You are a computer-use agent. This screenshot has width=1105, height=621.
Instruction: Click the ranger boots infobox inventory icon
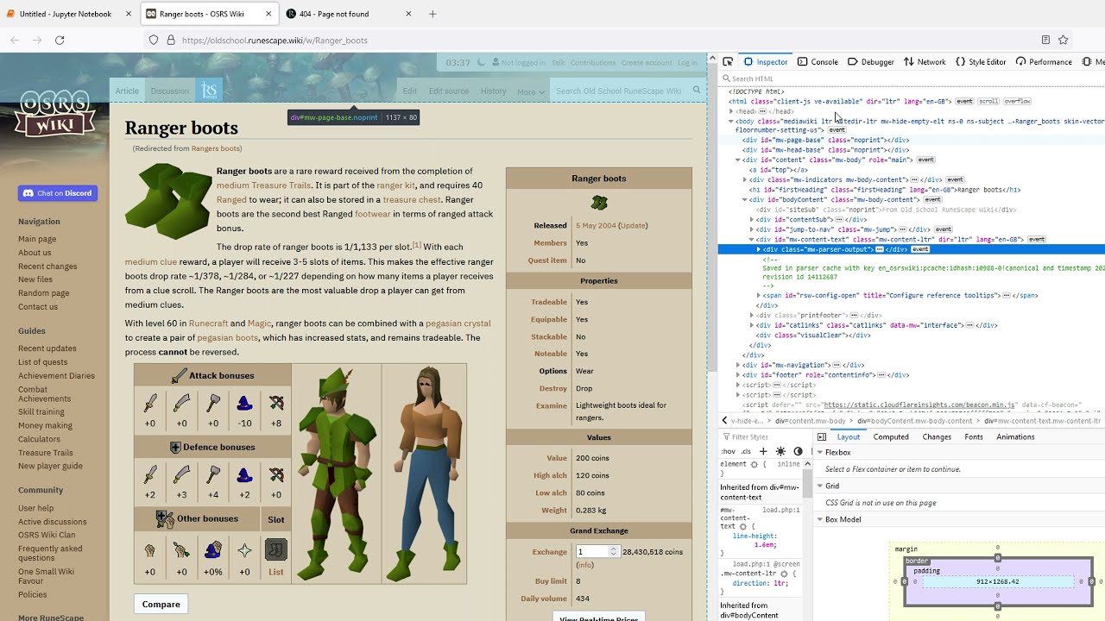click(x=599, y=203)
